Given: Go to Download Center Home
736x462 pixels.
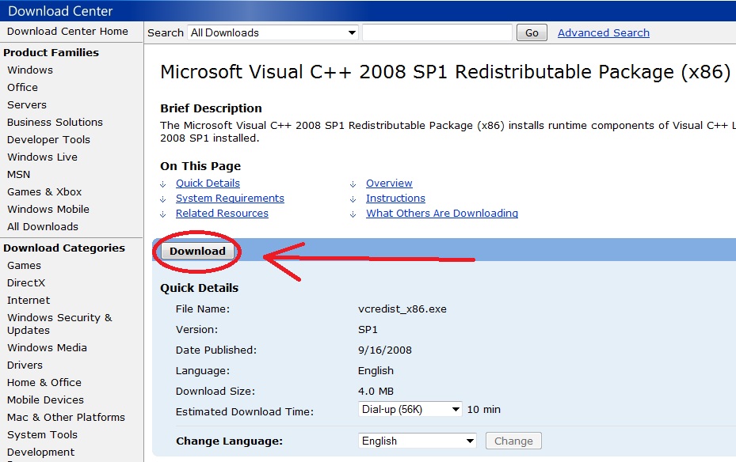Looking at the screenshot, I should tap(67, 31).
